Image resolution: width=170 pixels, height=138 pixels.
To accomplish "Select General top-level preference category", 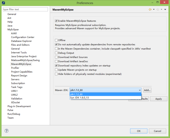I will click(x=12, y=14).
